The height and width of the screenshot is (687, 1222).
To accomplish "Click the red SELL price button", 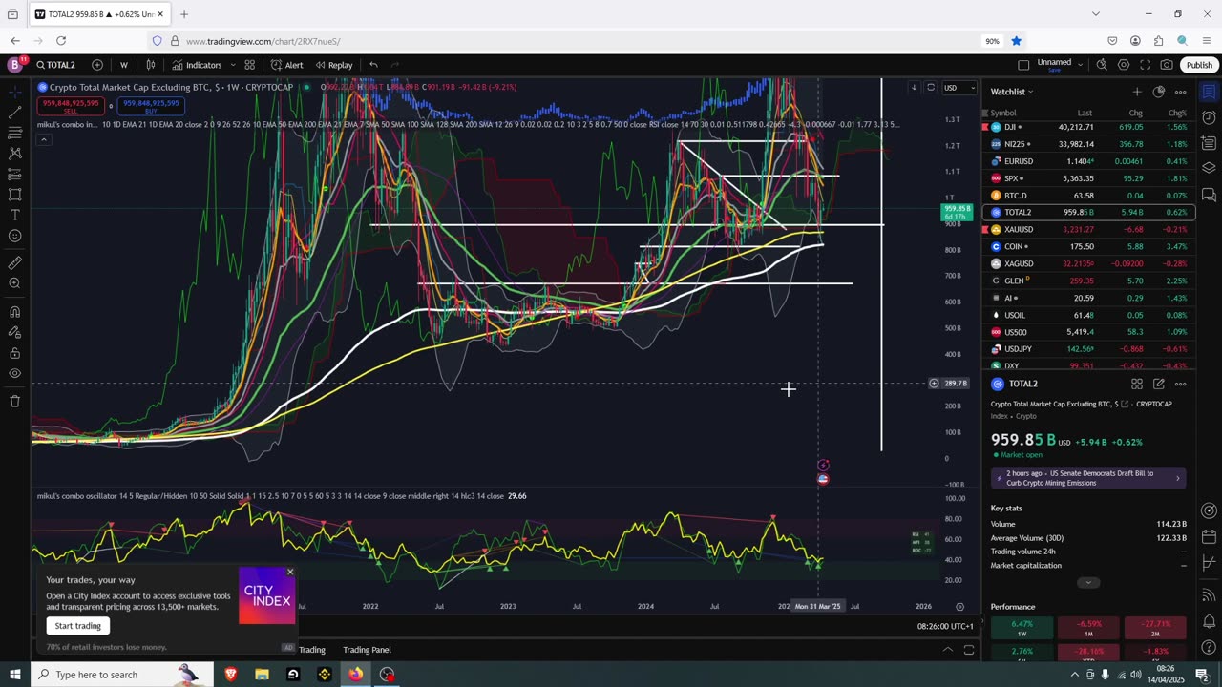I will [70, 106].
